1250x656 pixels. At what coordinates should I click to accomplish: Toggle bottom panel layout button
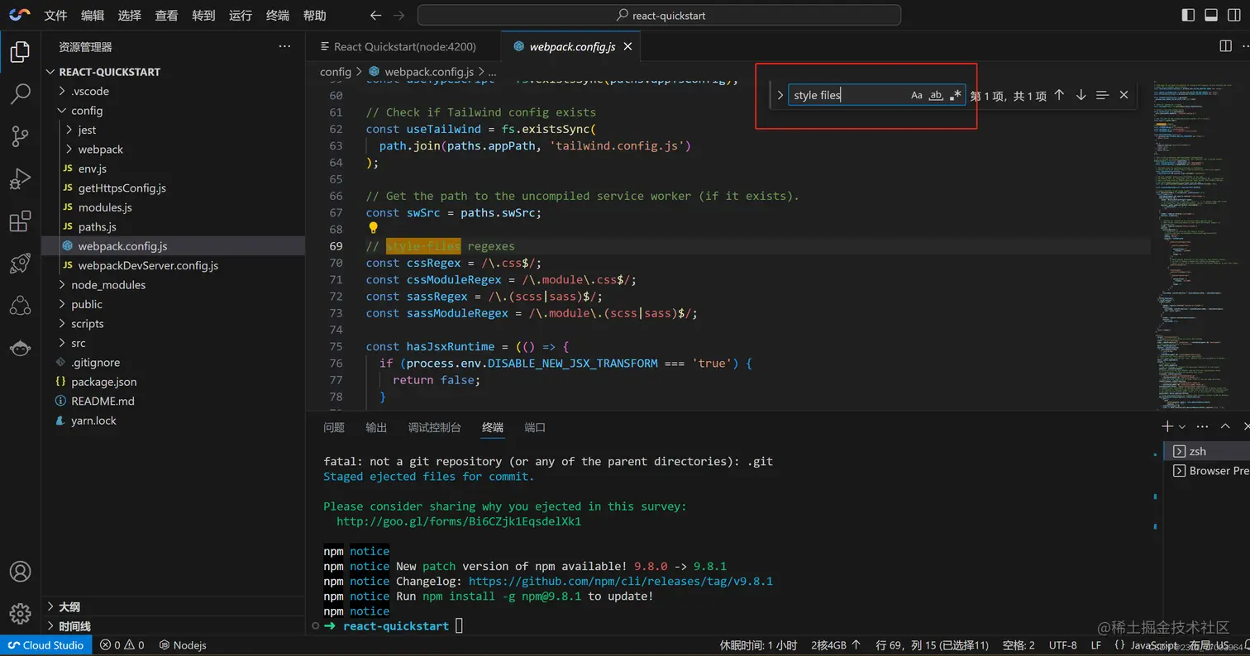[1211, 15]
